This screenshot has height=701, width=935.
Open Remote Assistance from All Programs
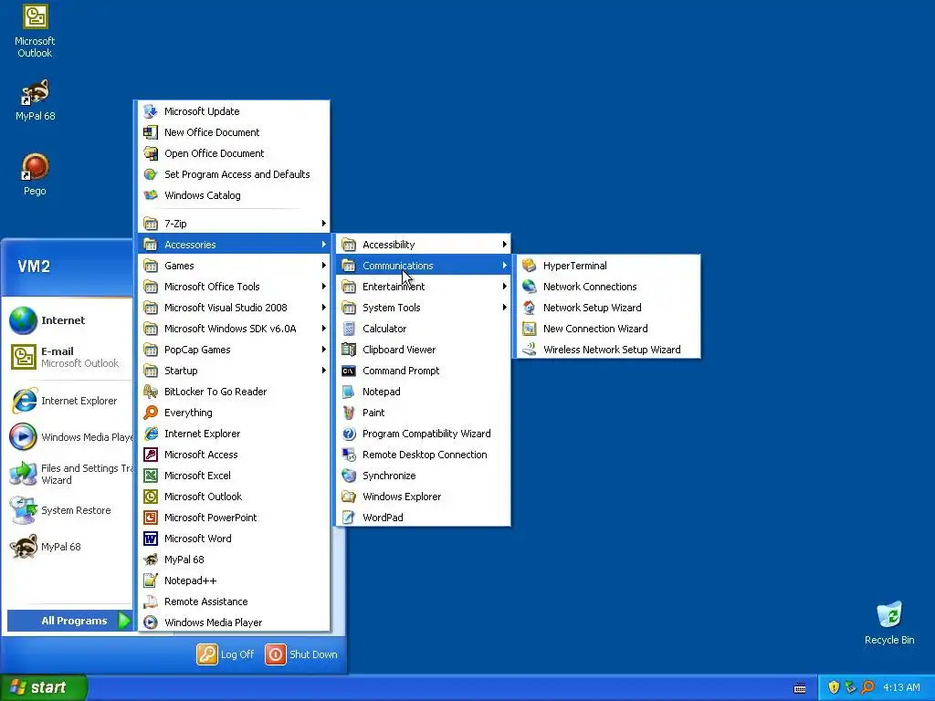pyautogui.click(x=234, y=602)
